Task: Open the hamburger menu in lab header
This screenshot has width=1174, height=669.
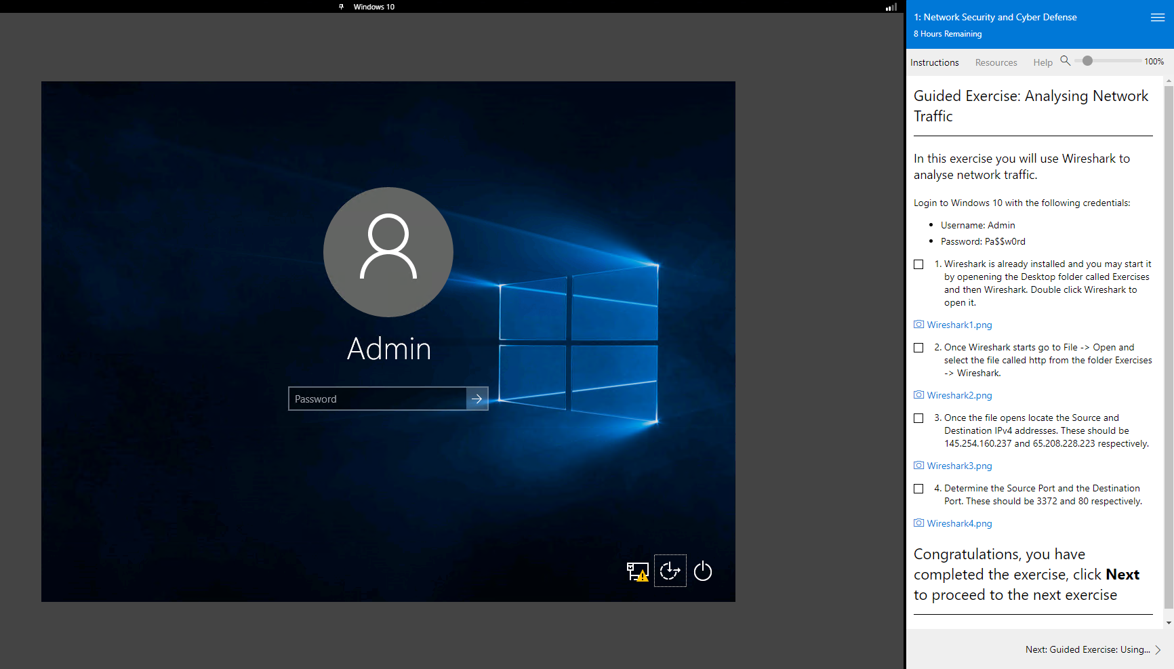Action: 1158,18
